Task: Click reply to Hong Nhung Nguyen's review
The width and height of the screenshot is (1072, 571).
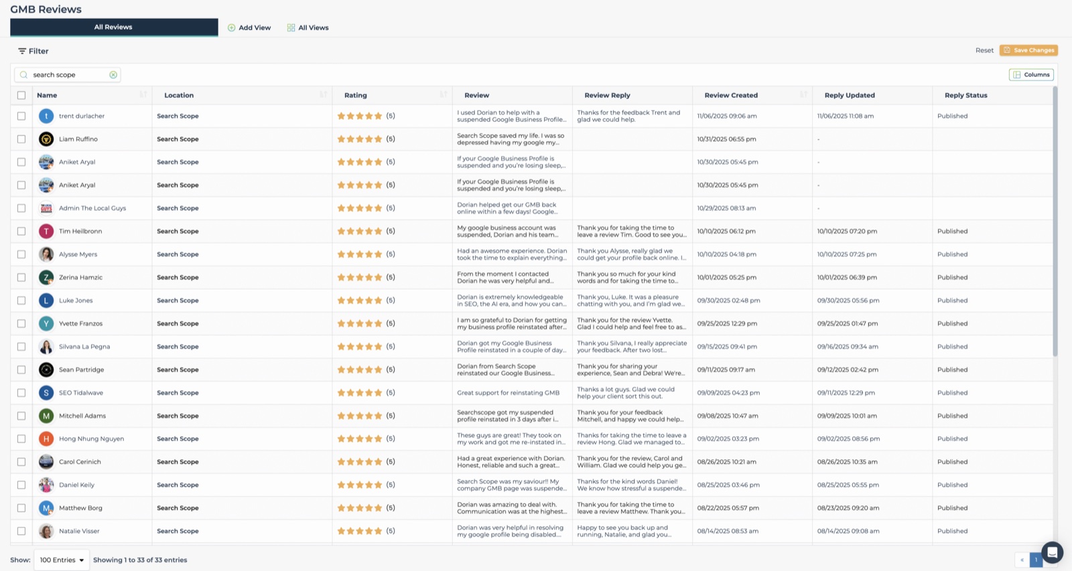Action: click(x=632, y=439)
